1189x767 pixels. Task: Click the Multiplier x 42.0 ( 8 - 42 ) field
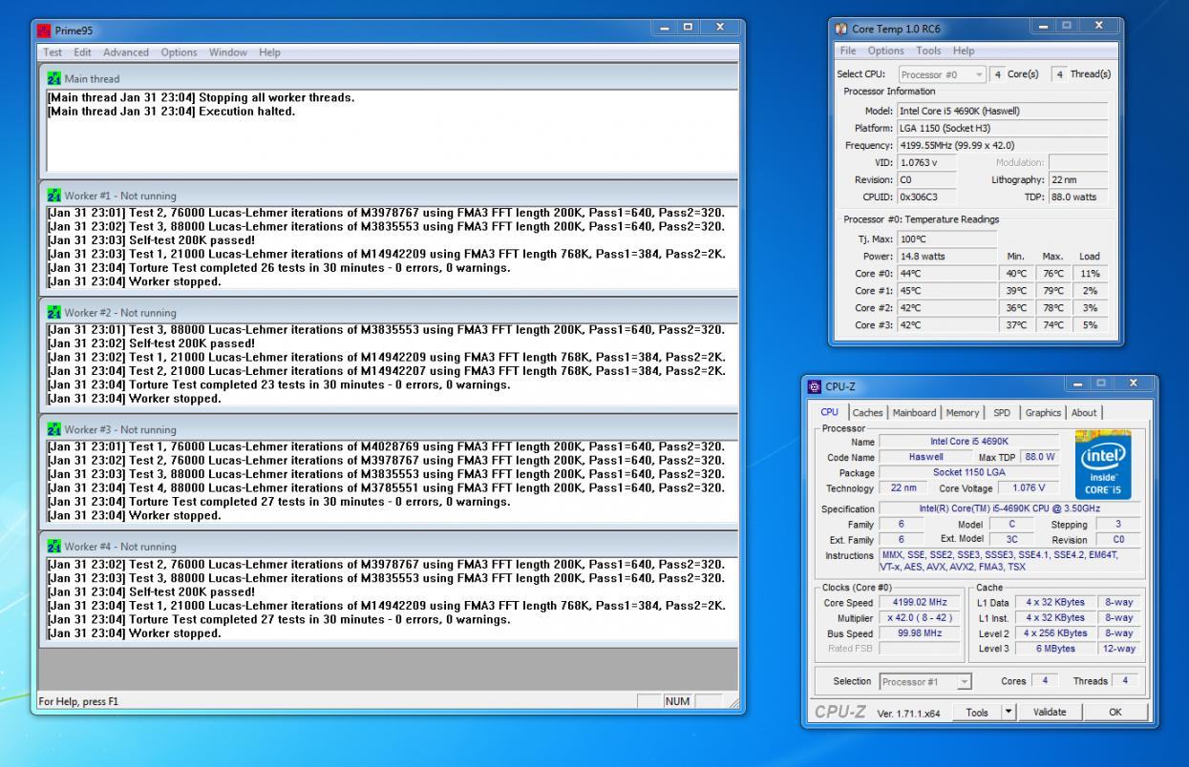[921, 617]
